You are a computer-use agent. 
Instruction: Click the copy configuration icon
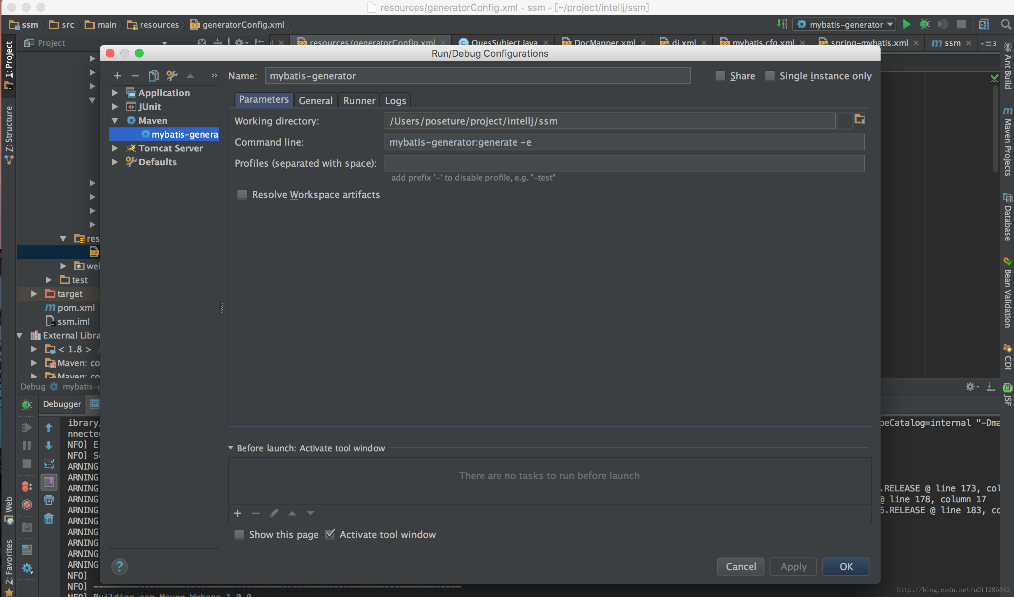click(x=153, y=76)
